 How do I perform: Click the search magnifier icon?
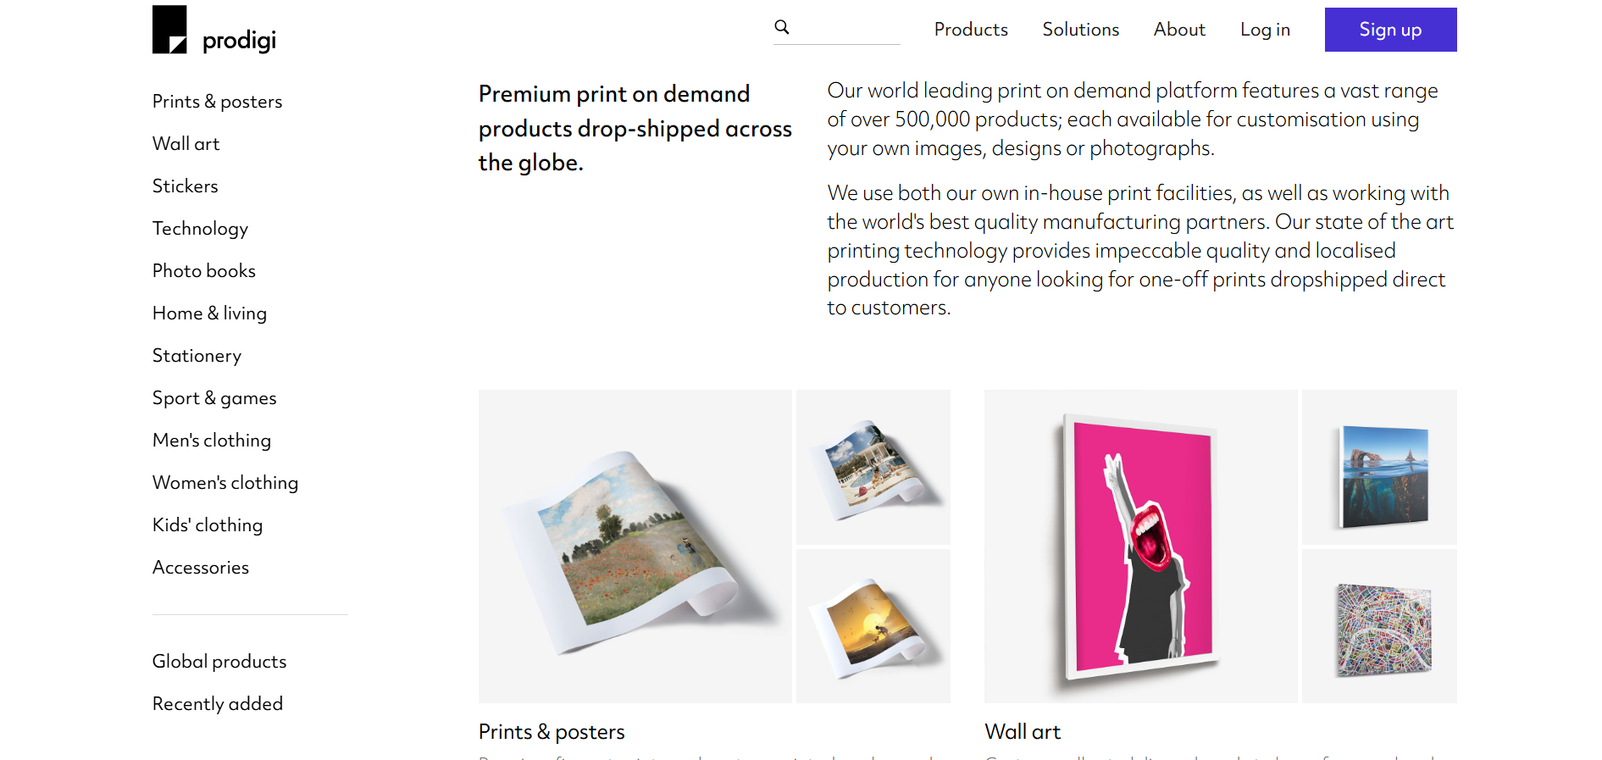(781, 26)
